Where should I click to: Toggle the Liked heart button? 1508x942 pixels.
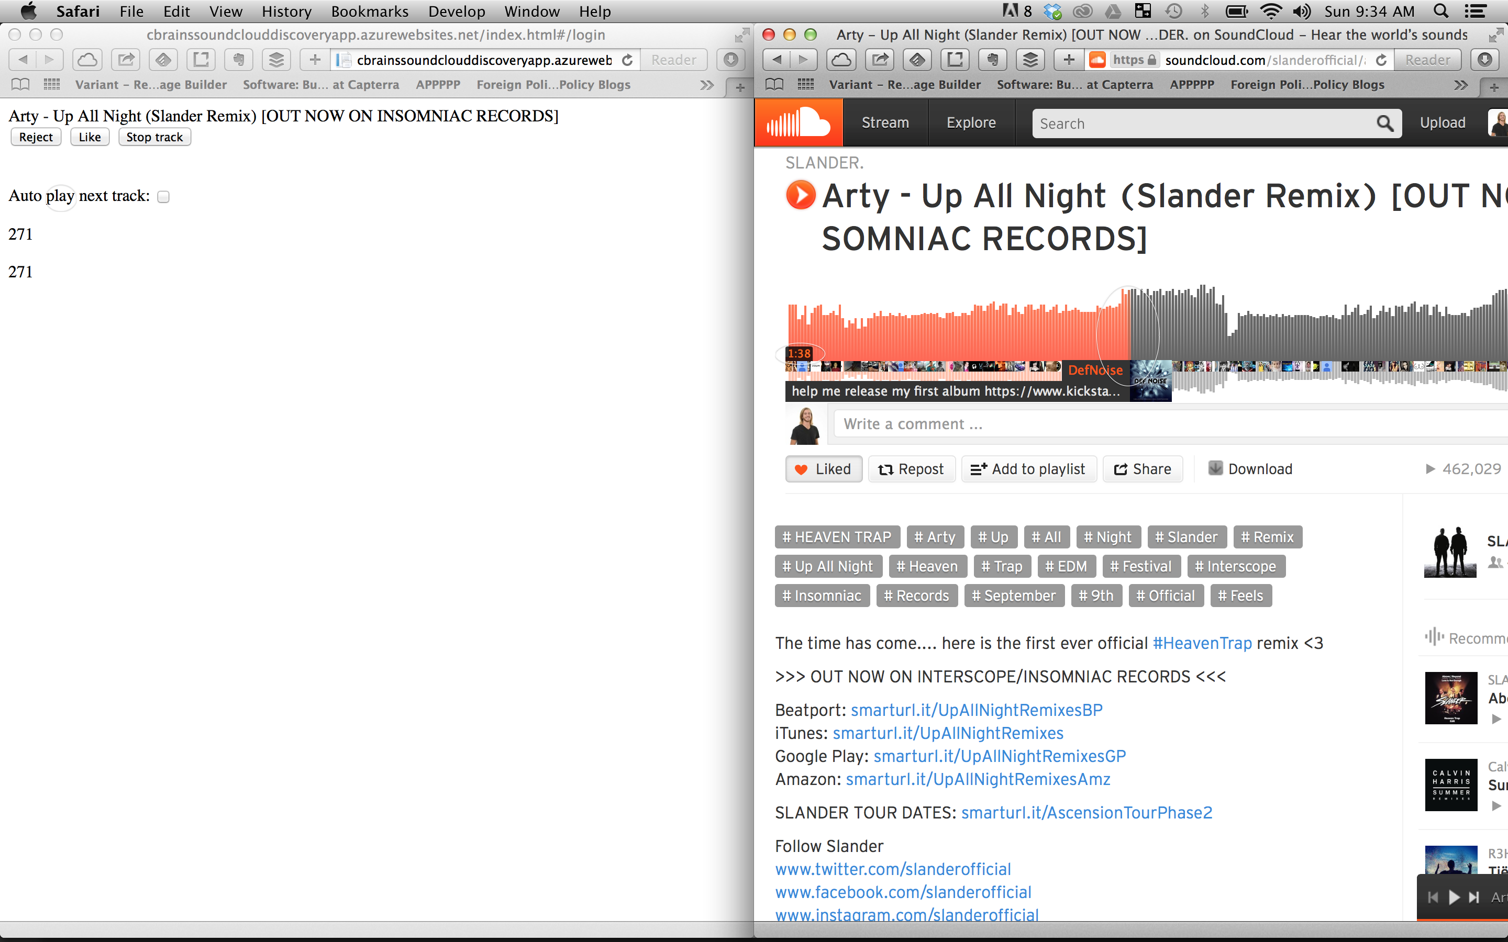824,469
